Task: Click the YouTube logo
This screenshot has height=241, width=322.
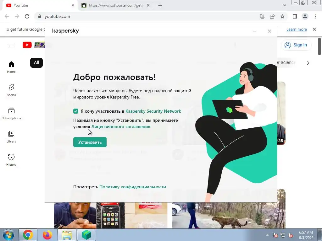Action: pyautogui.click(x=34, y=45)
